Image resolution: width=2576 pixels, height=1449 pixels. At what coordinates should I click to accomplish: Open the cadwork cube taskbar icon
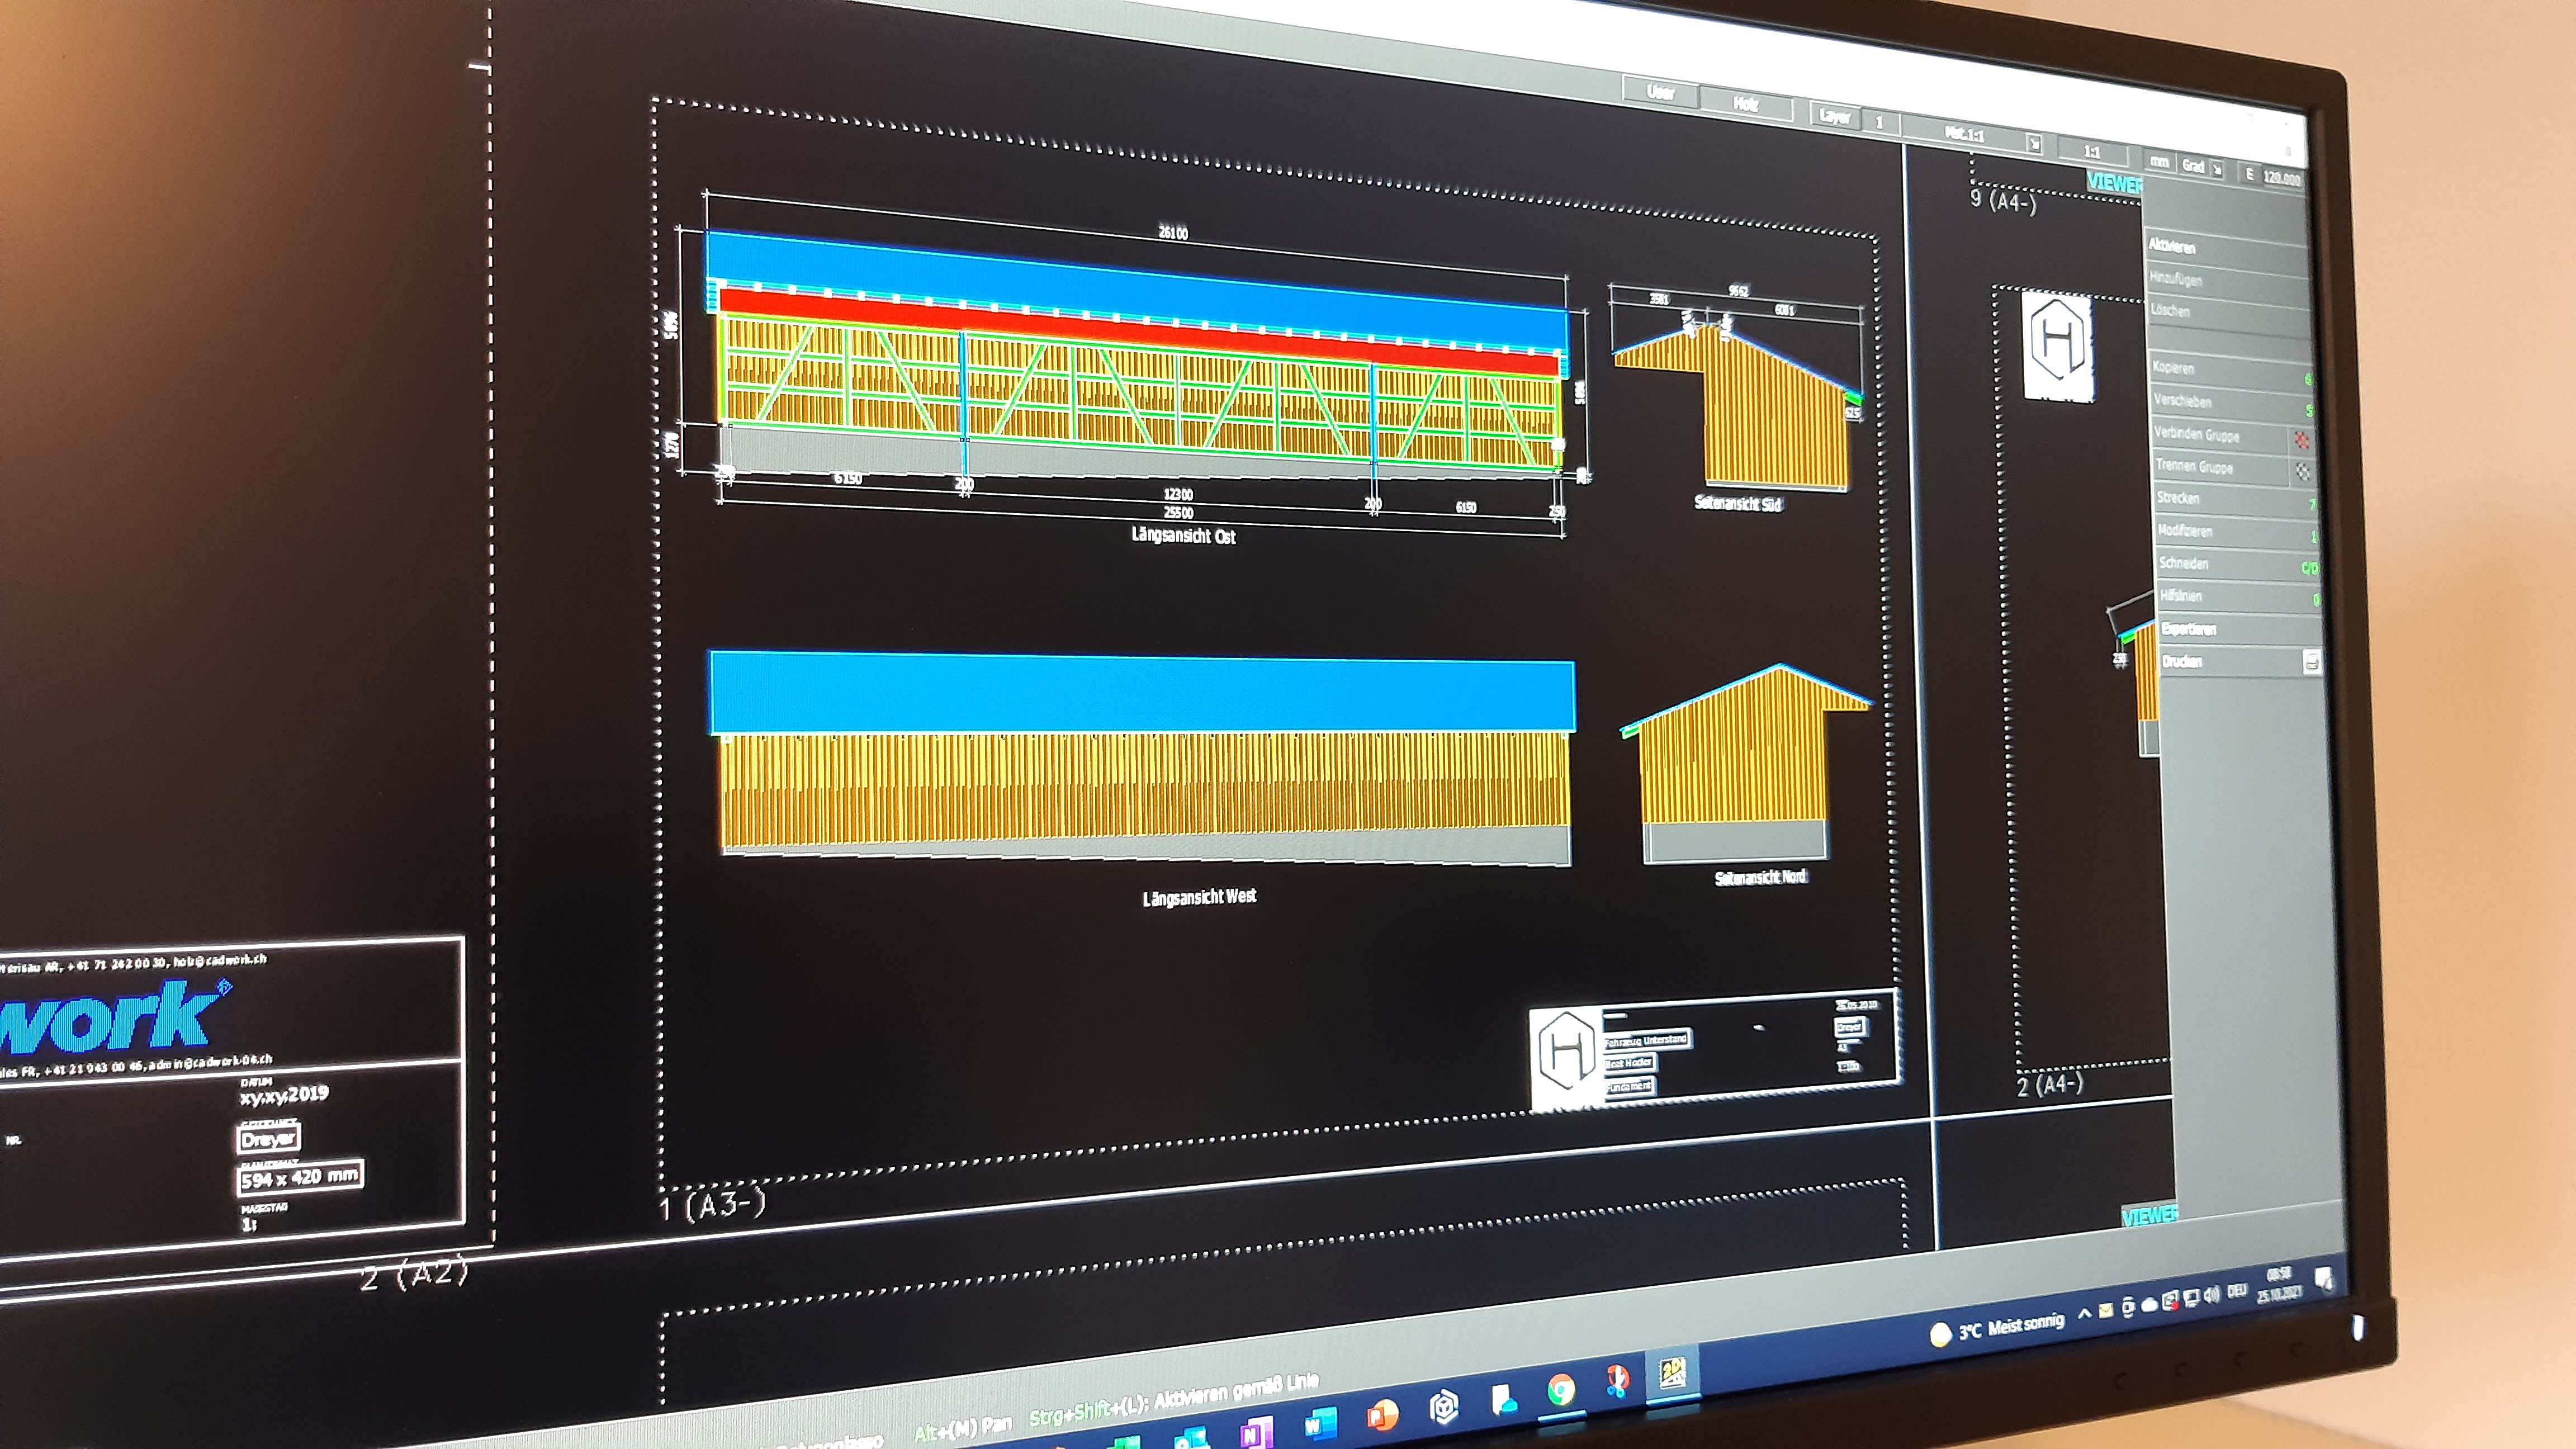pos(1444,1407)
